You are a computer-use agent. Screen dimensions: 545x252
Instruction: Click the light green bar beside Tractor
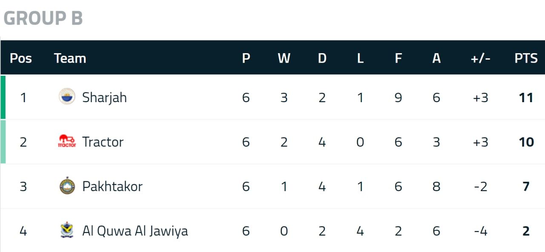(x=3, y=141)
